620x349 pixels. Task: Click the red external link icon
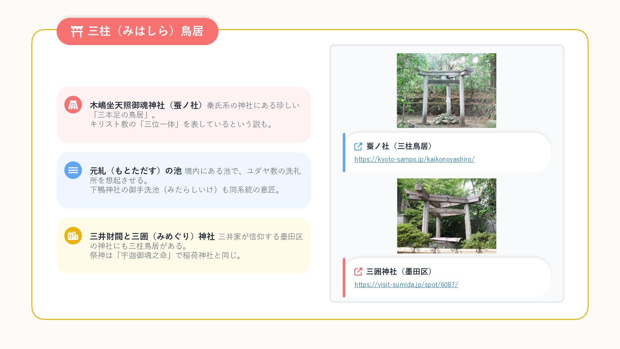[x=358, y=272]
